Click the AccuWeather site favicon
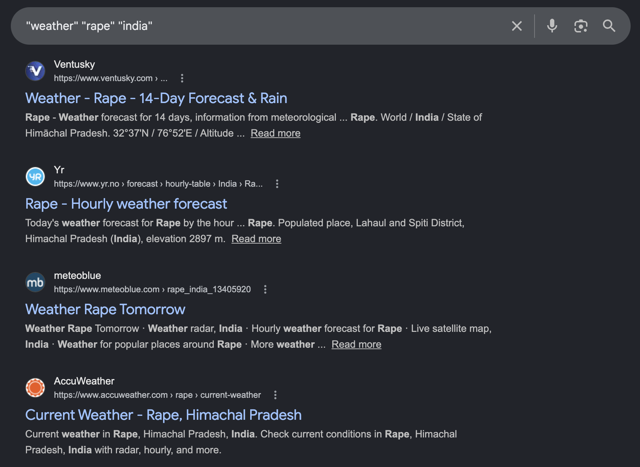 point(35,388)
